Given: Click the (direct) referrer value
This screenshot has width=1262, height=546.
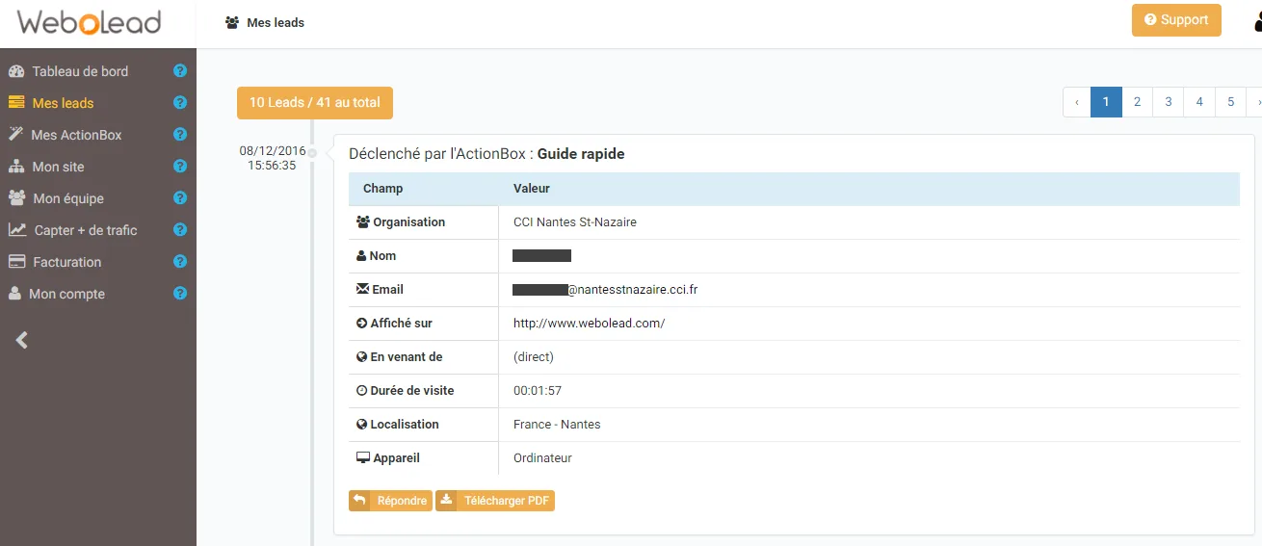Looking at the screenshot, I should click(x=534, y=357).
